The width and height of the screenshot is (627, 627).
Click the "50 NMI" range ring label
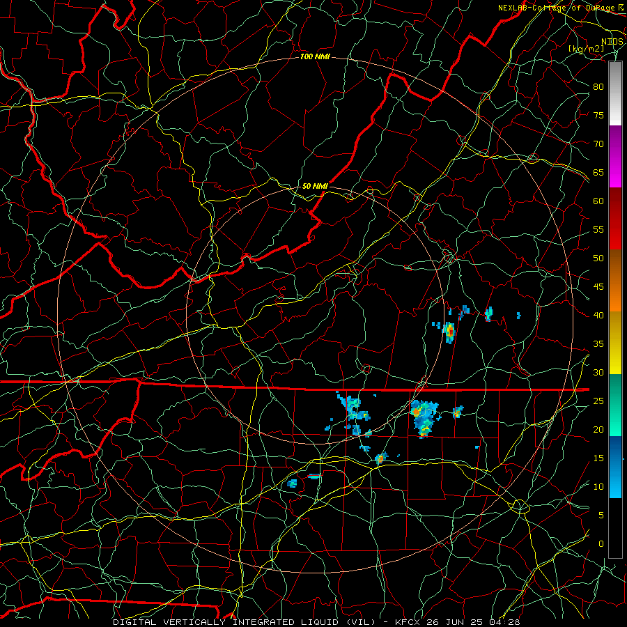click(x=315, y=186)
